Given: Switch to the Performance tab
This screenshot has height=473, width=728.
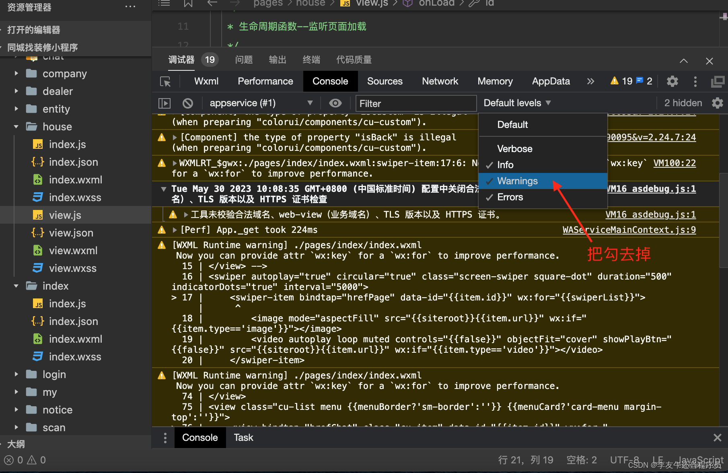Looking at the screenshot, I should [265, 81].
